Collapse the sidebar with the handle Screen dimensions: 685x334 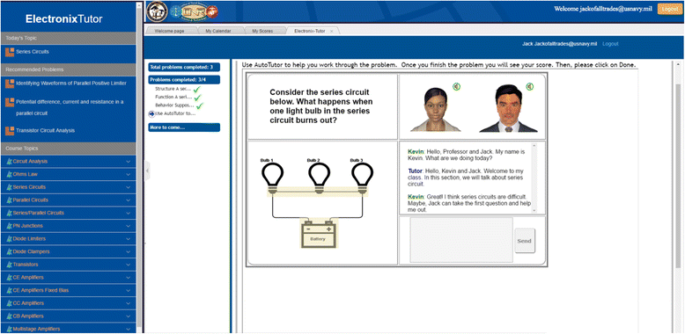pyautogui.click(x=147, y=170)
